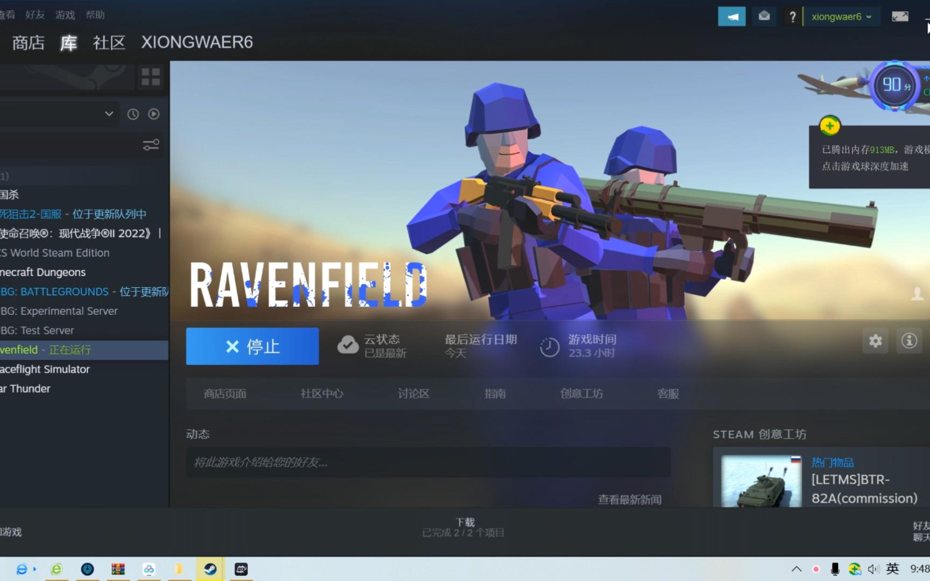The width and height of the screenshot is (930, 581).
Task: Open Steam help with the question mark icon
Action: point(792,16)
